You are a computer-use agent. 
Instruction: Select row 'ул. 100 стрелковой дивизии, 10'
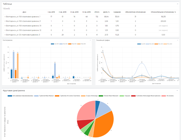pyautogui.click(x=91, y=26)
